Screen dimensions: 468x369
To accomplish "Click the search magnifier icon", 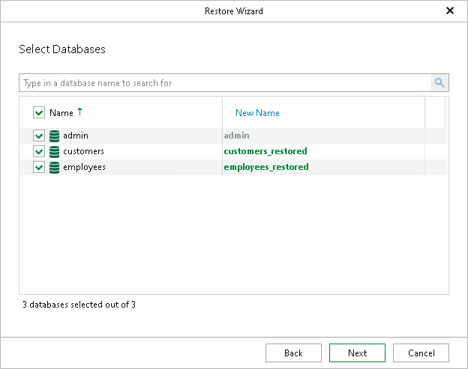I will click(439, 83).
